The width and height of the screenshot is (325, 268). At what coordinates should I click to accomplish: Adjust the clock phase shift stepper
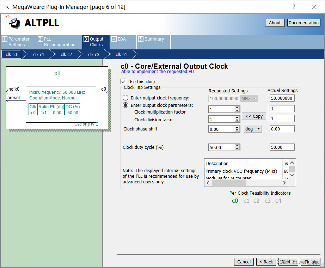(x=237, y=129)
